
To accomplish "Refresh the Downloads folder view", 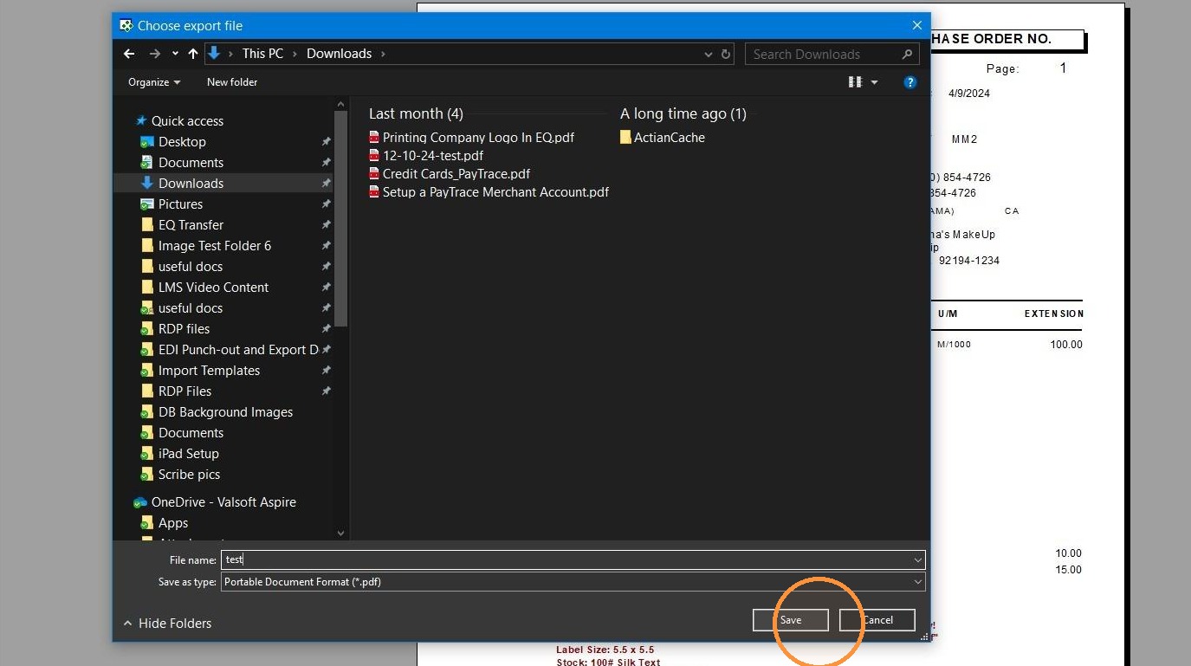I will click(x=726, y=54).
